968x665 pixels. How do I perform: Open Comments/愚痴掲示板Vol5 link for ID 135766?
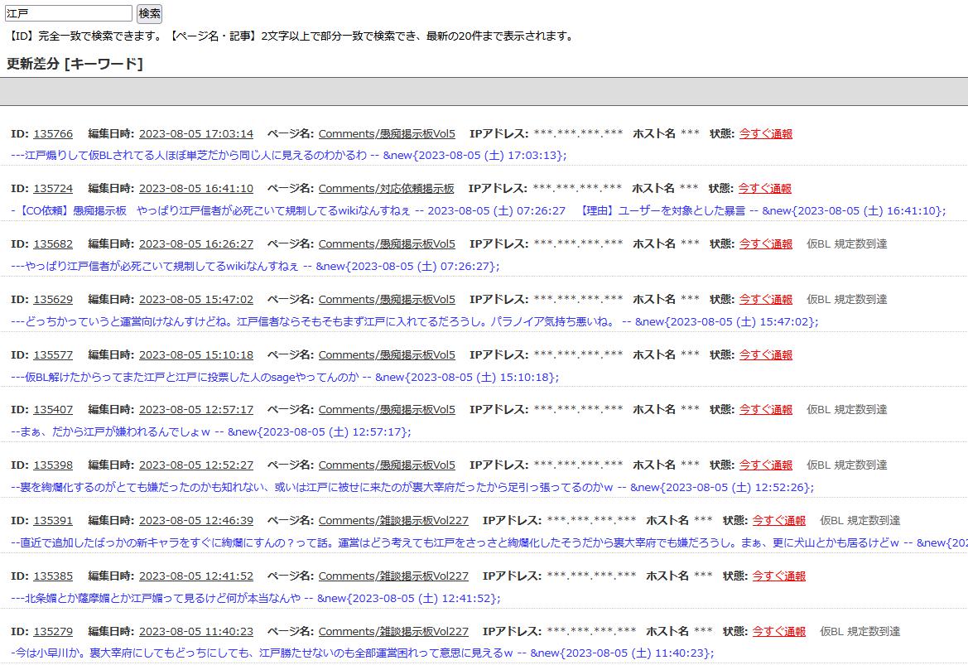click(x=387, y=134)
